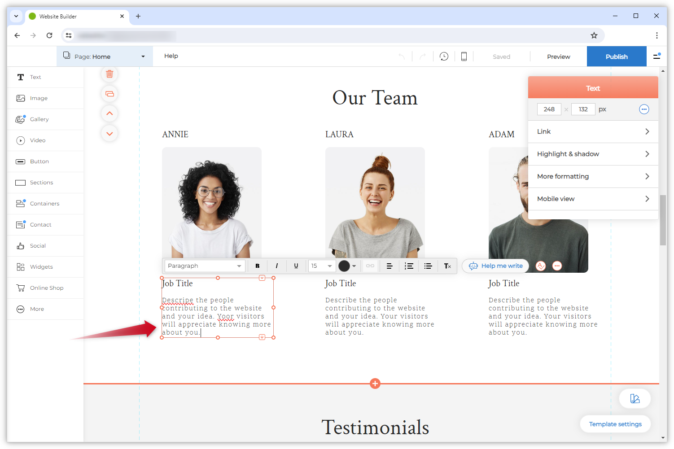Image resolution: width=674 pixels, height=449 pixels.
Task: Open the More formatting option
Action: (593, 176)
